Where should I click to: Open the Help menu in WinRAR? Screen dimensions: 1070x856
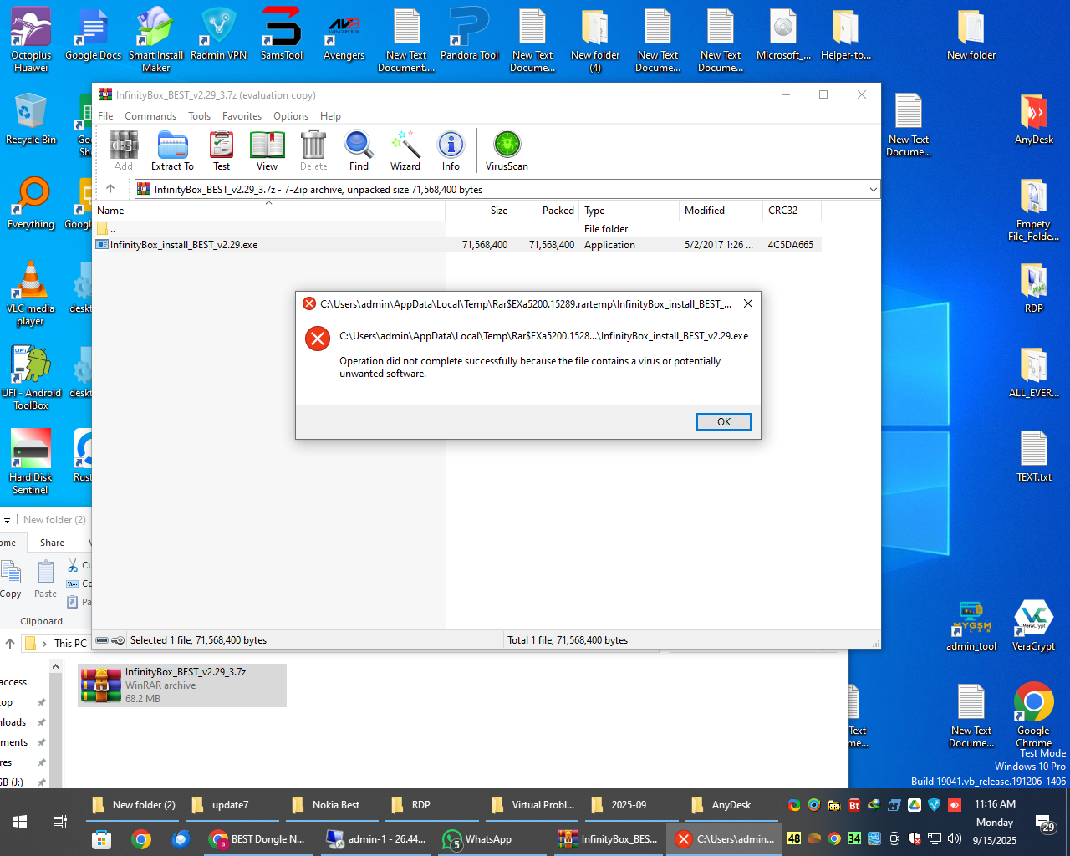[x=330, y=116]
